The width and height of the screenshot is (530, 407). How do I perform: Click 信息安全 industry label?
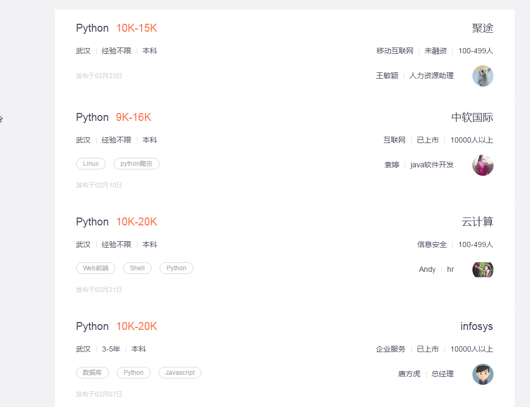tap(432, 244)
